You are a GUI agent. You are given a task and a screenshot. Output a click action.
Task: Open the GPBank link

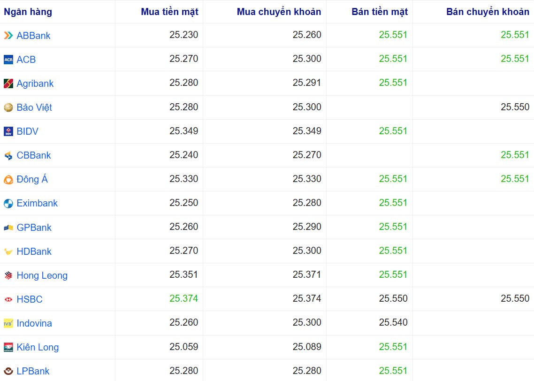coord(33,227)
